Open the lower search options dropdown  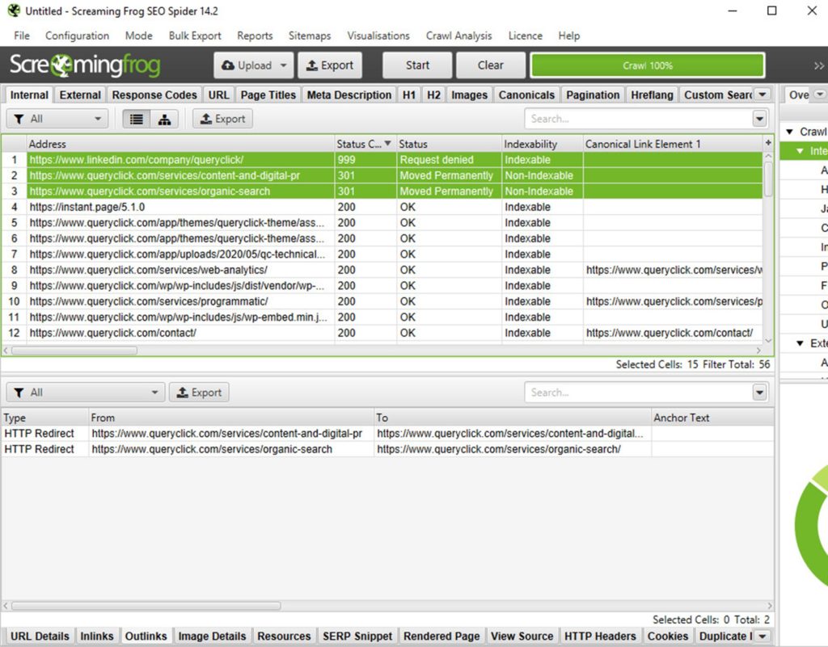point(759,393)
